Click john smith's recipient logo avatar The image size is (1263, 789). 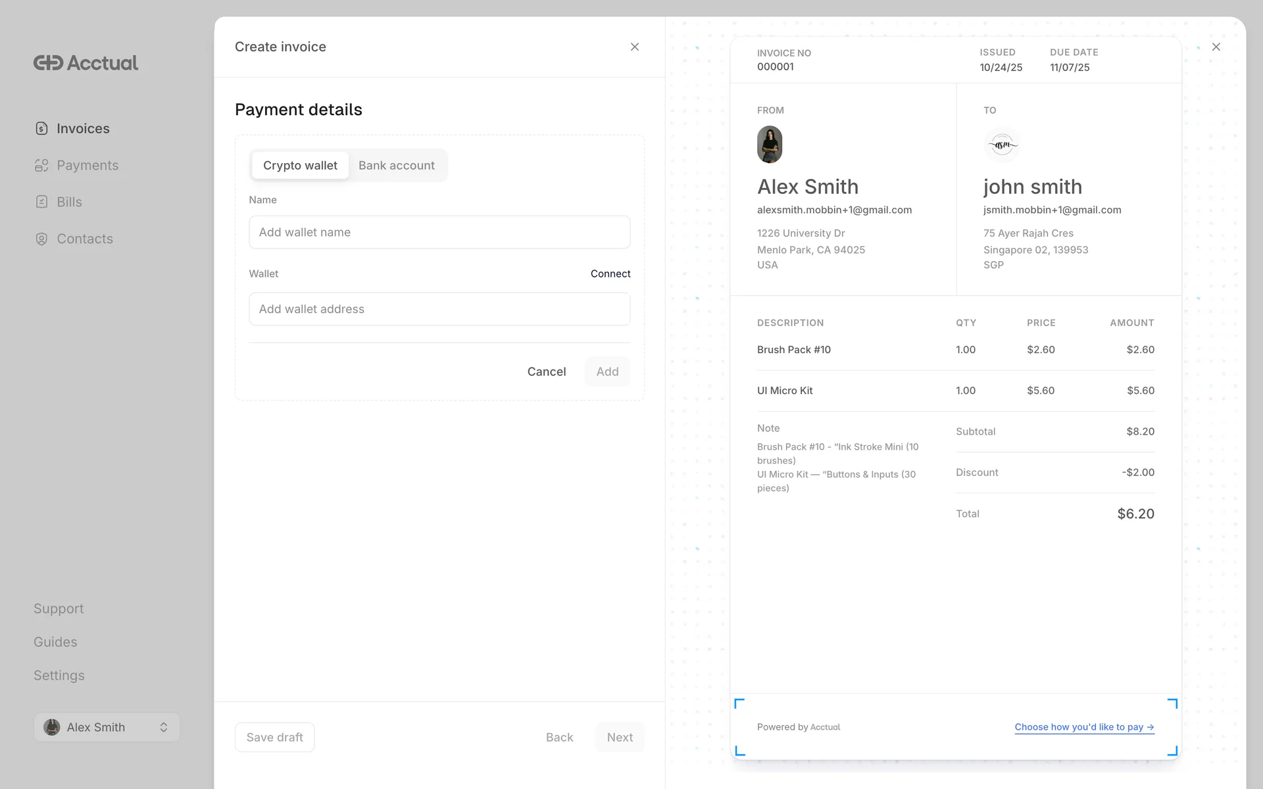(1002, 145)
